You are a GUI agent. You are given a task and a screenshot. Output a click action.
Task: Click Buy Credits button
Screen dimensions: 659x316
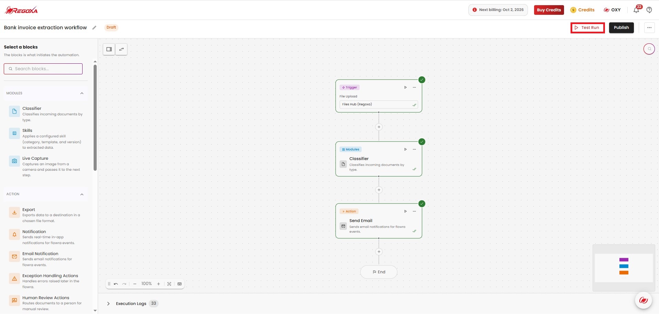pyautogui.click(x=549, y=10)
